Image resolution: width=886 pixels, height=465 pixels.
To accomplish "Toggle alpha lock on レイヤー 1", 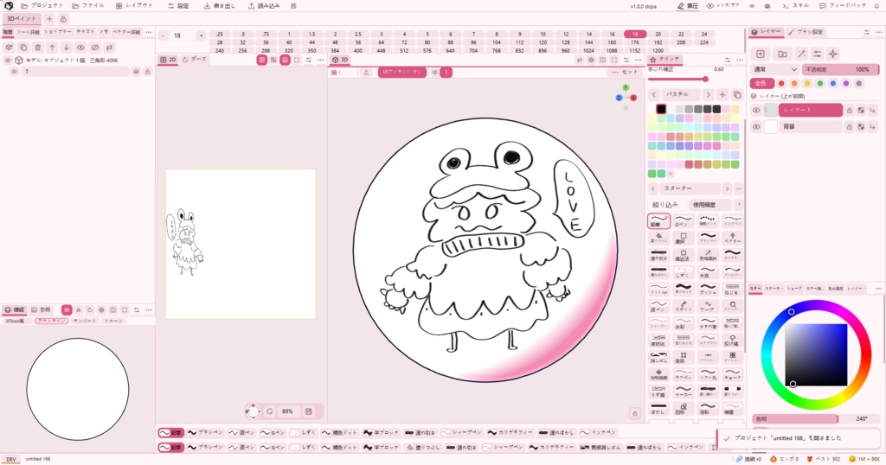I will pos(861,110).
